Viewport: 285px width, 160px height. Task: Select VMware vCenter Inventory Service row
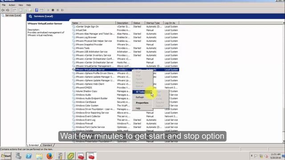(x=125, y=55)
